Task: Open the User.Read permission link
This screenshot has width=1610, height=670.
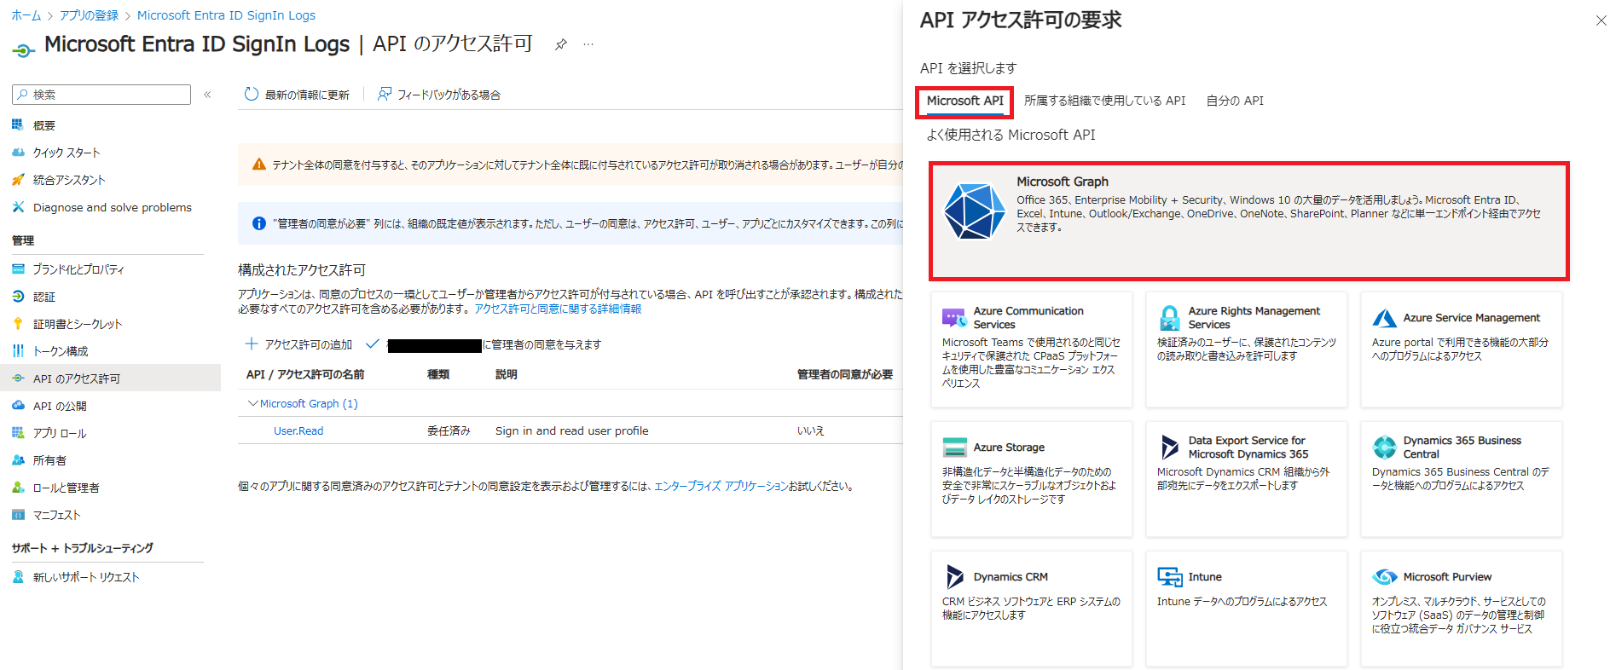Action: 298,431
